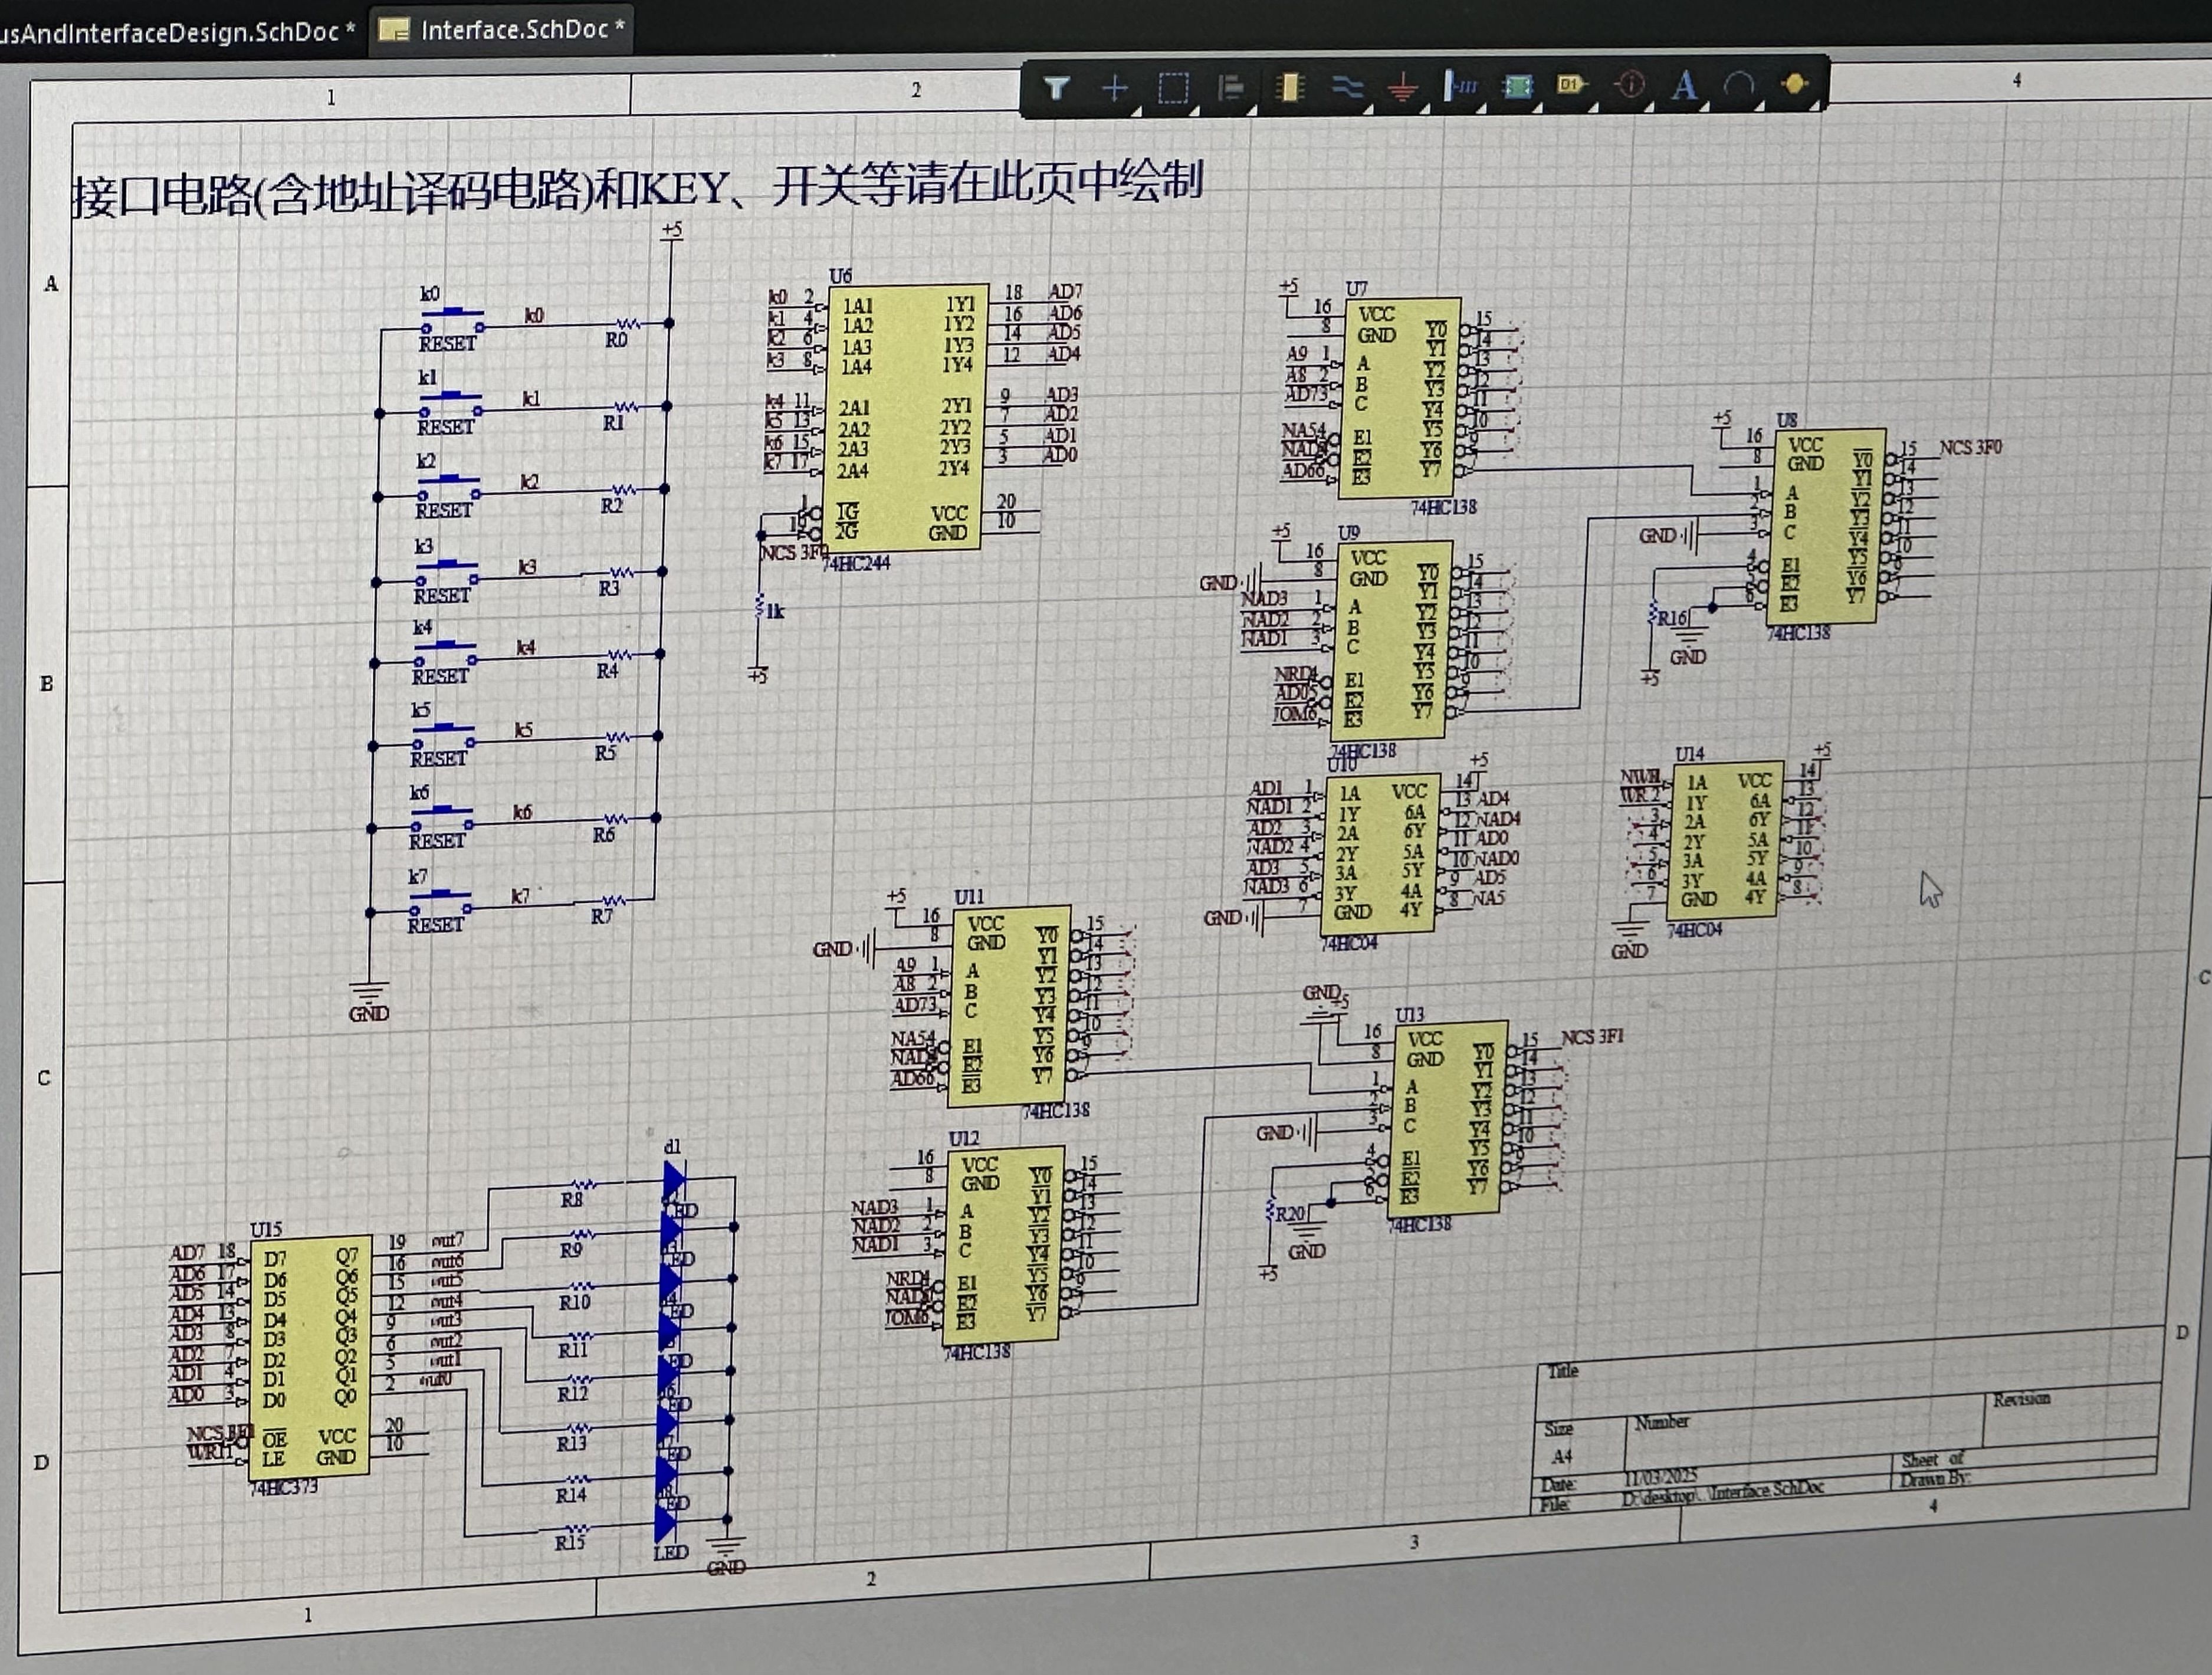Viewport: 2212px width, 1675px height.
Task: Open the Align objects tool
Action: pos(1231,88)
